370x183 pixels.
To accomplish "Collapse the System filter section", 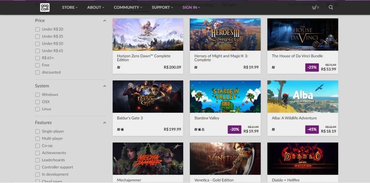I will [104, 86].
